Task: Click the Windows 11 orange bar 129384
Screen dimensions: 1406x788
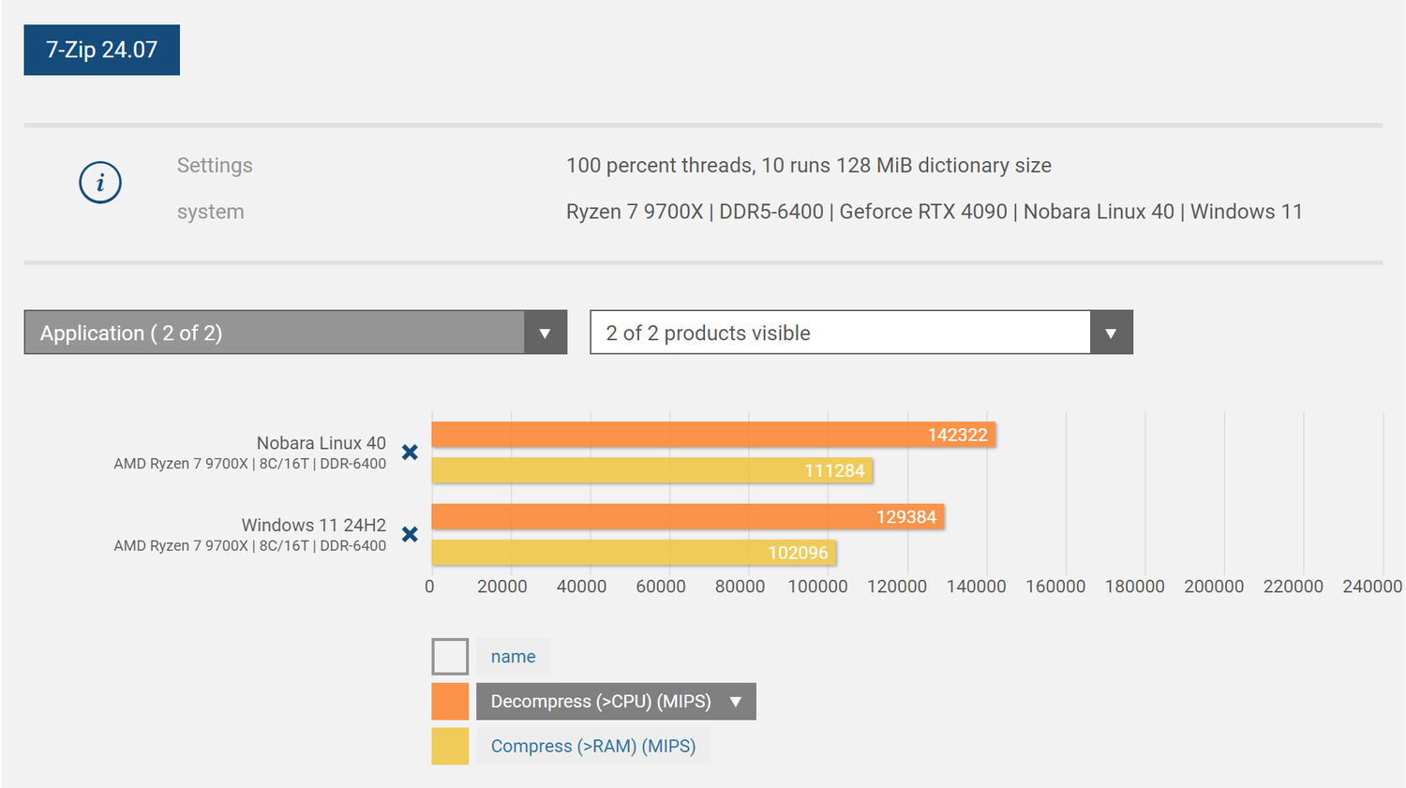Action: (x=687, y=517)
